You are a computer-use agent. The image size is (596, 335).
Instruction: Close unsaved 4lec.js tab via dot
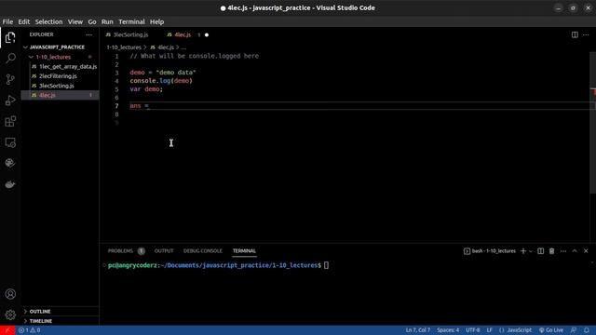pyautogui.click(x=207, y=35)
